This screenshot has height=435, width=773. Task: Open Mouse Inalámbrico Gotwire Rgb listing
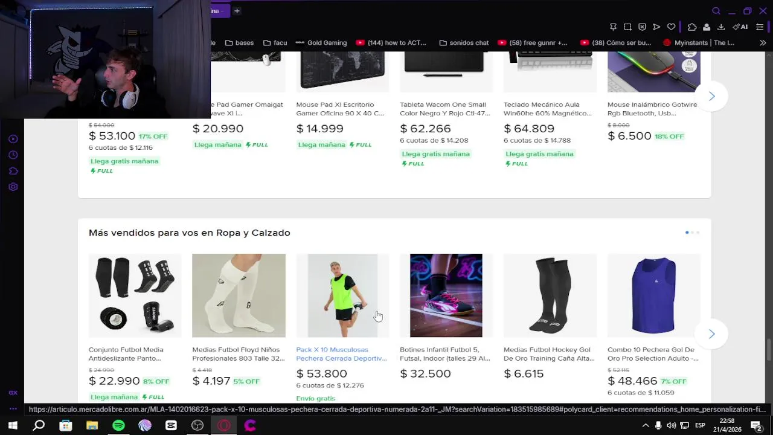pos(652,109)
